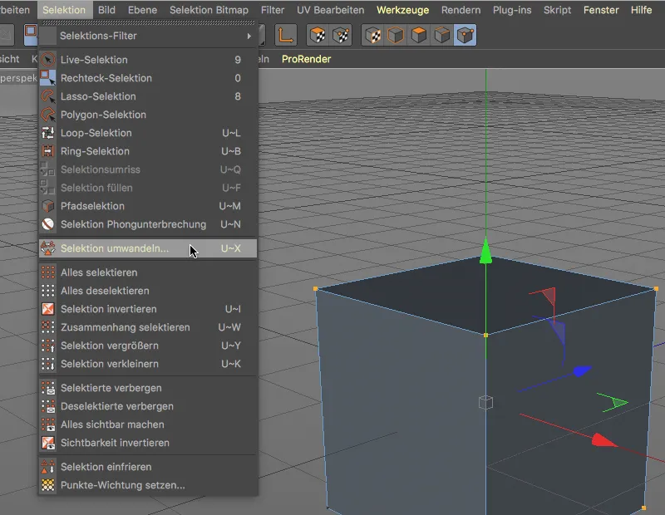The width and height of the screenshot is (665, 515).
Task: Open the ProRender viewport menu
Action: (x=306, y=59)
